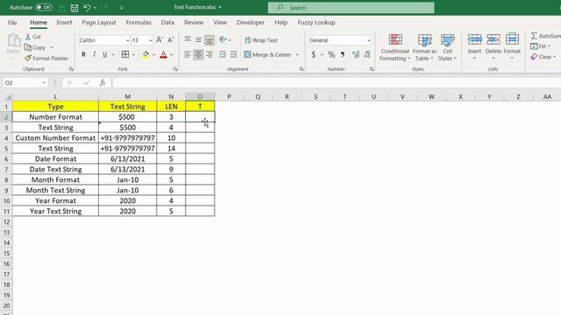Image resolution: width=561 pixels, height=315 pixels.
Task: Click the Middle Align icon
Action: tap(198, 39)
